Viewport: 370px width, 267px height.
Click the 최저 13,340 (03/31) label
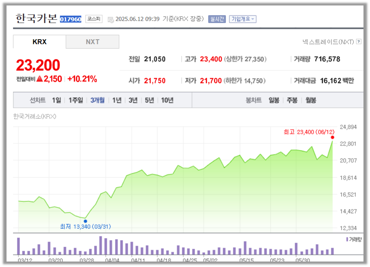point(85,226)
